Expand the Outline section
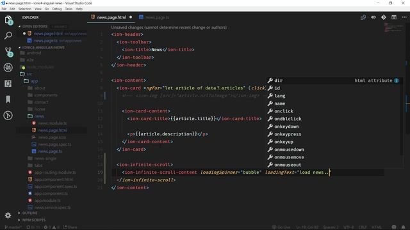 click(29, 213)
